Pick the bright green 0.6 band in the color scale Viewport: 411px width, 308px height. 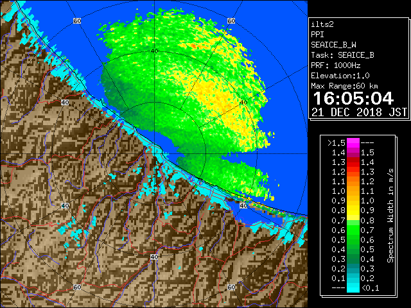(x=353, y=230)
